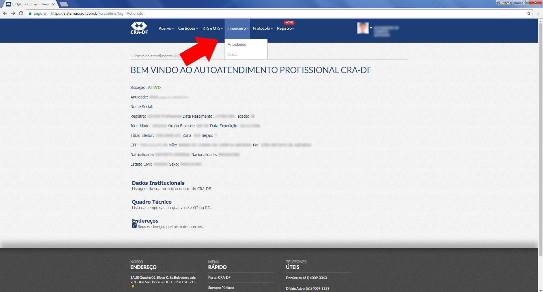The image size is (543, 292).
Task: Open the RTS e QTS dropdown
Action: point(212,28)
